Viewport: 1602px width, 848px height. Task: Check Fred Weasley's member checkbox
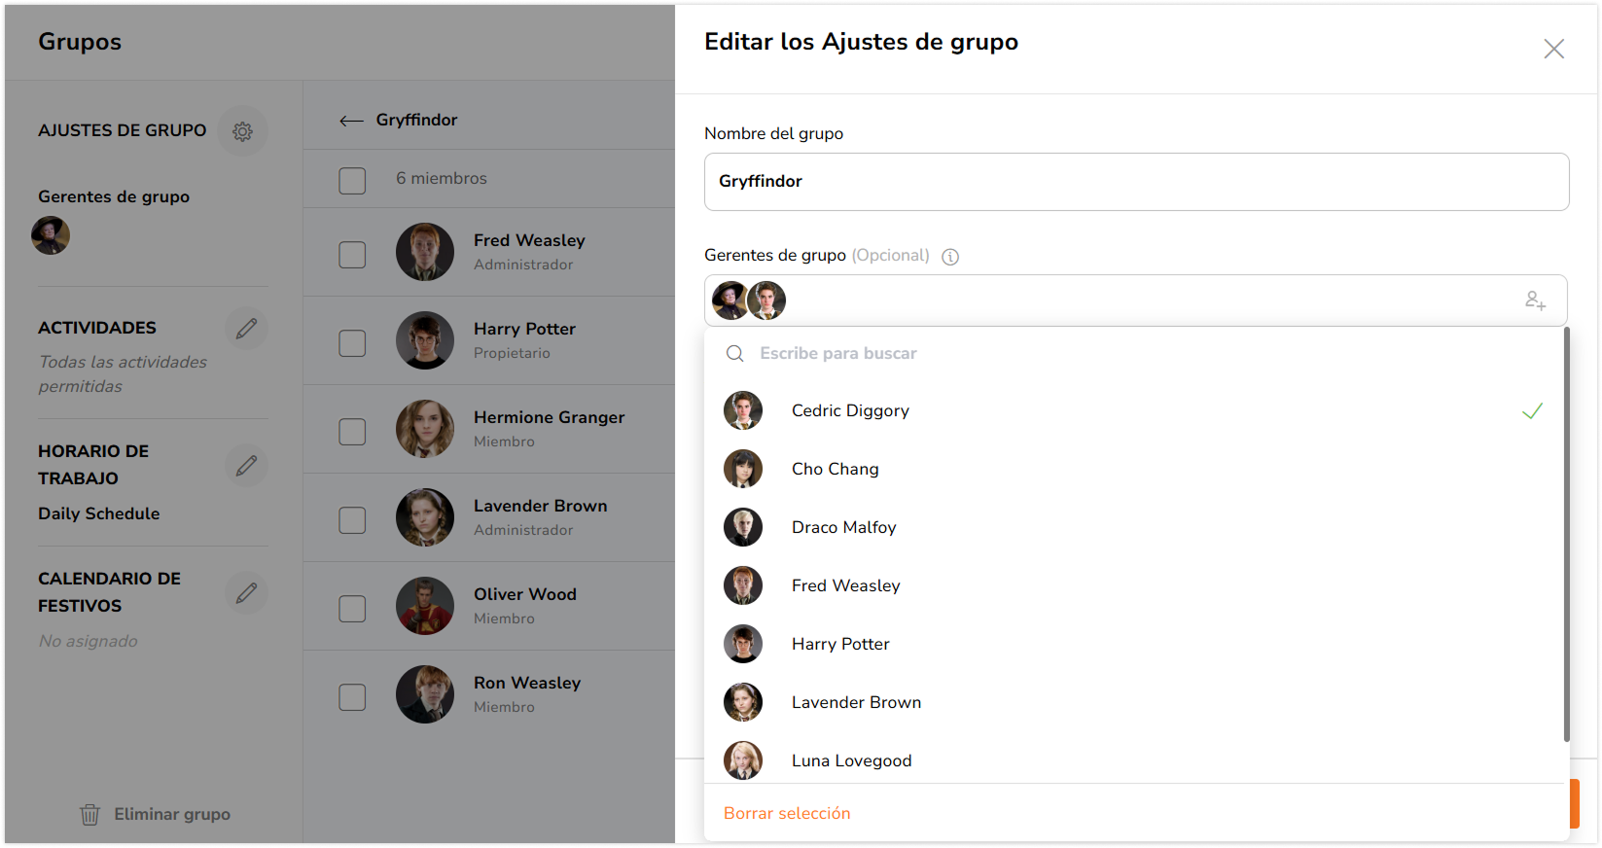(x=352, y=255)
